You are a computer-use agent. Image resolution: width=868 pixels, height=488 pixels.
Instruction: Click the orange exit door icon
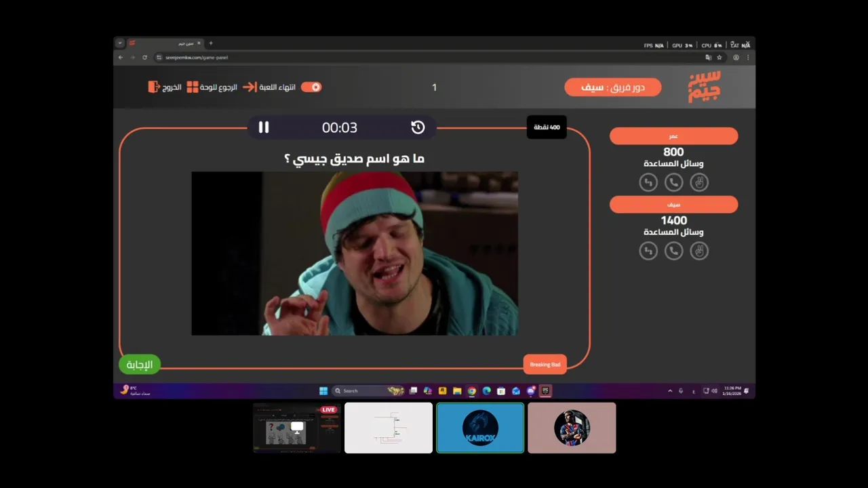(x=154, y=87)
